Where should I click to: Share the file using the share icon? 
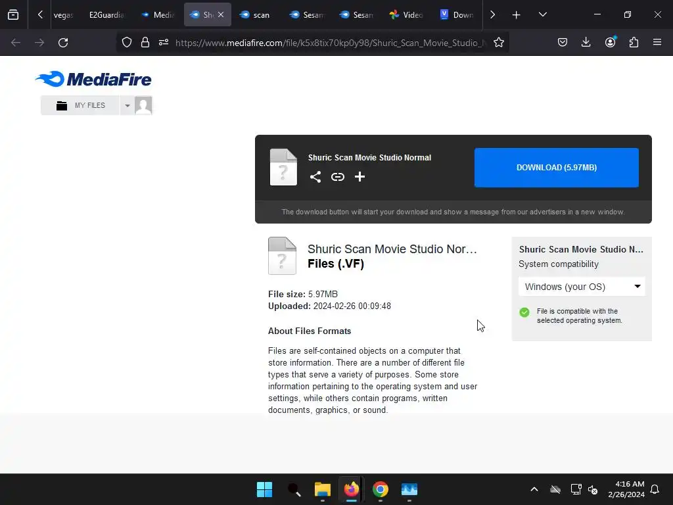click(315, 177)
